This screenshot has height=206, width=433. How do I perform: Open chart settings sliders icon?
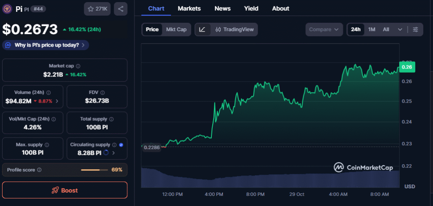pos(415,30)
